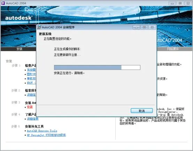Click the 正在生成操作的脚本 status line

click(68, 49)
